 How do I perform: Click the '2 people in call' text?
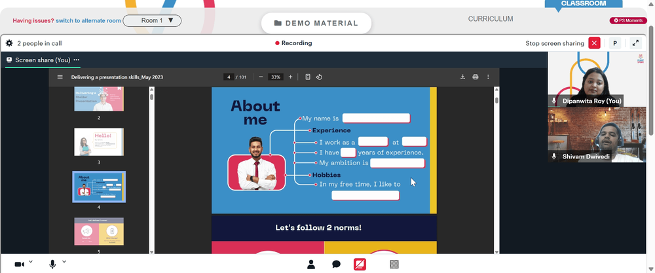click(40, 43)
